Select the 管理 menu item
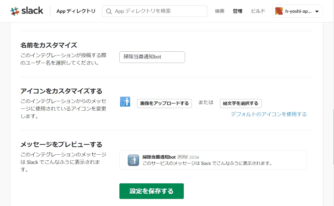 point(237,11)
